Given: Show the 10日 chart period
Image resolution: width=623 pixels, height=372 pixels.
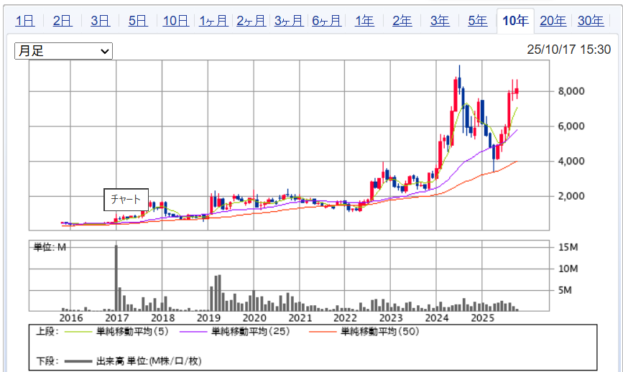Looking at the screenshot, I should pos(175,21).
